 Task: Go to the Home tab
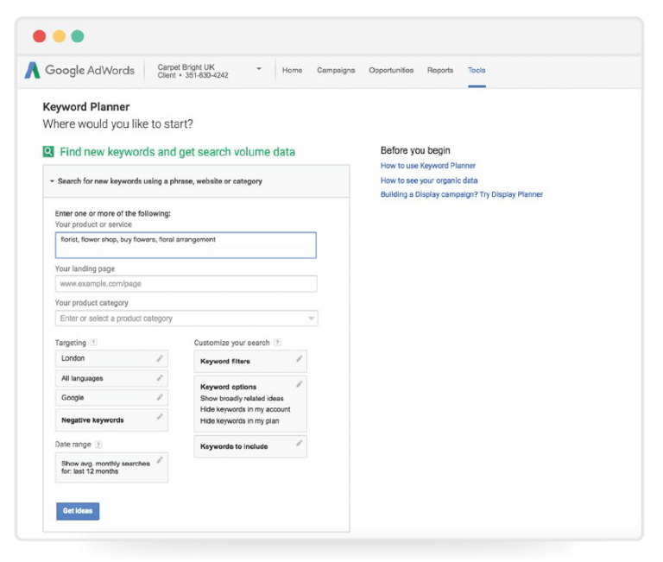click(292, 70)
